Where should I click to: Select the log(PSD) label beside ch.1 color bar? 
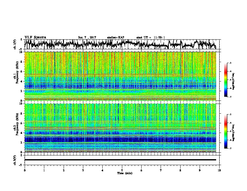234,81
